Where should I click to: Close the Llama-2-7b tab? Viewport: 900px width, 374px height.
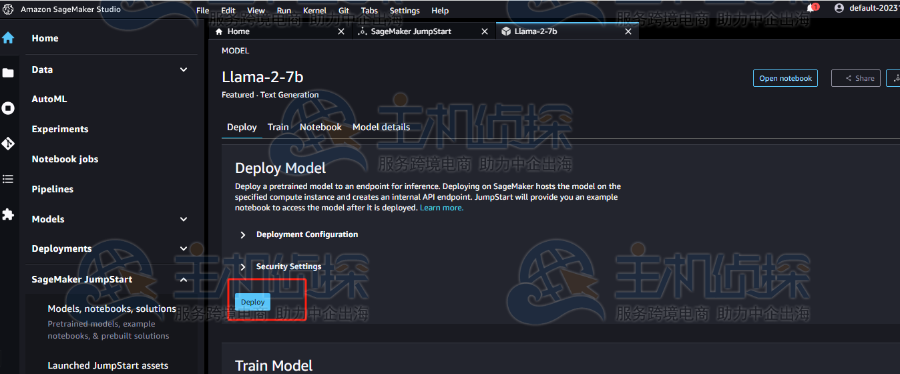pyautogui.click(x=628, y=31)
